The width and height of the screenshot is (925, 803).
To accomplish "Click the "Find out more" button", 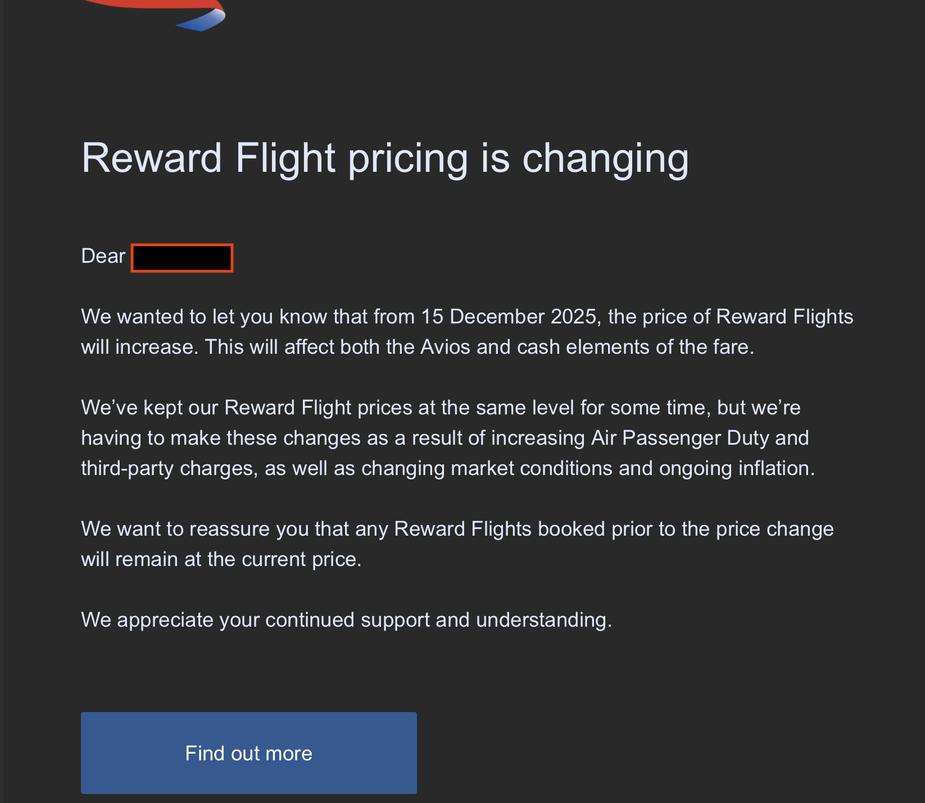I will [x=249, y=753].
